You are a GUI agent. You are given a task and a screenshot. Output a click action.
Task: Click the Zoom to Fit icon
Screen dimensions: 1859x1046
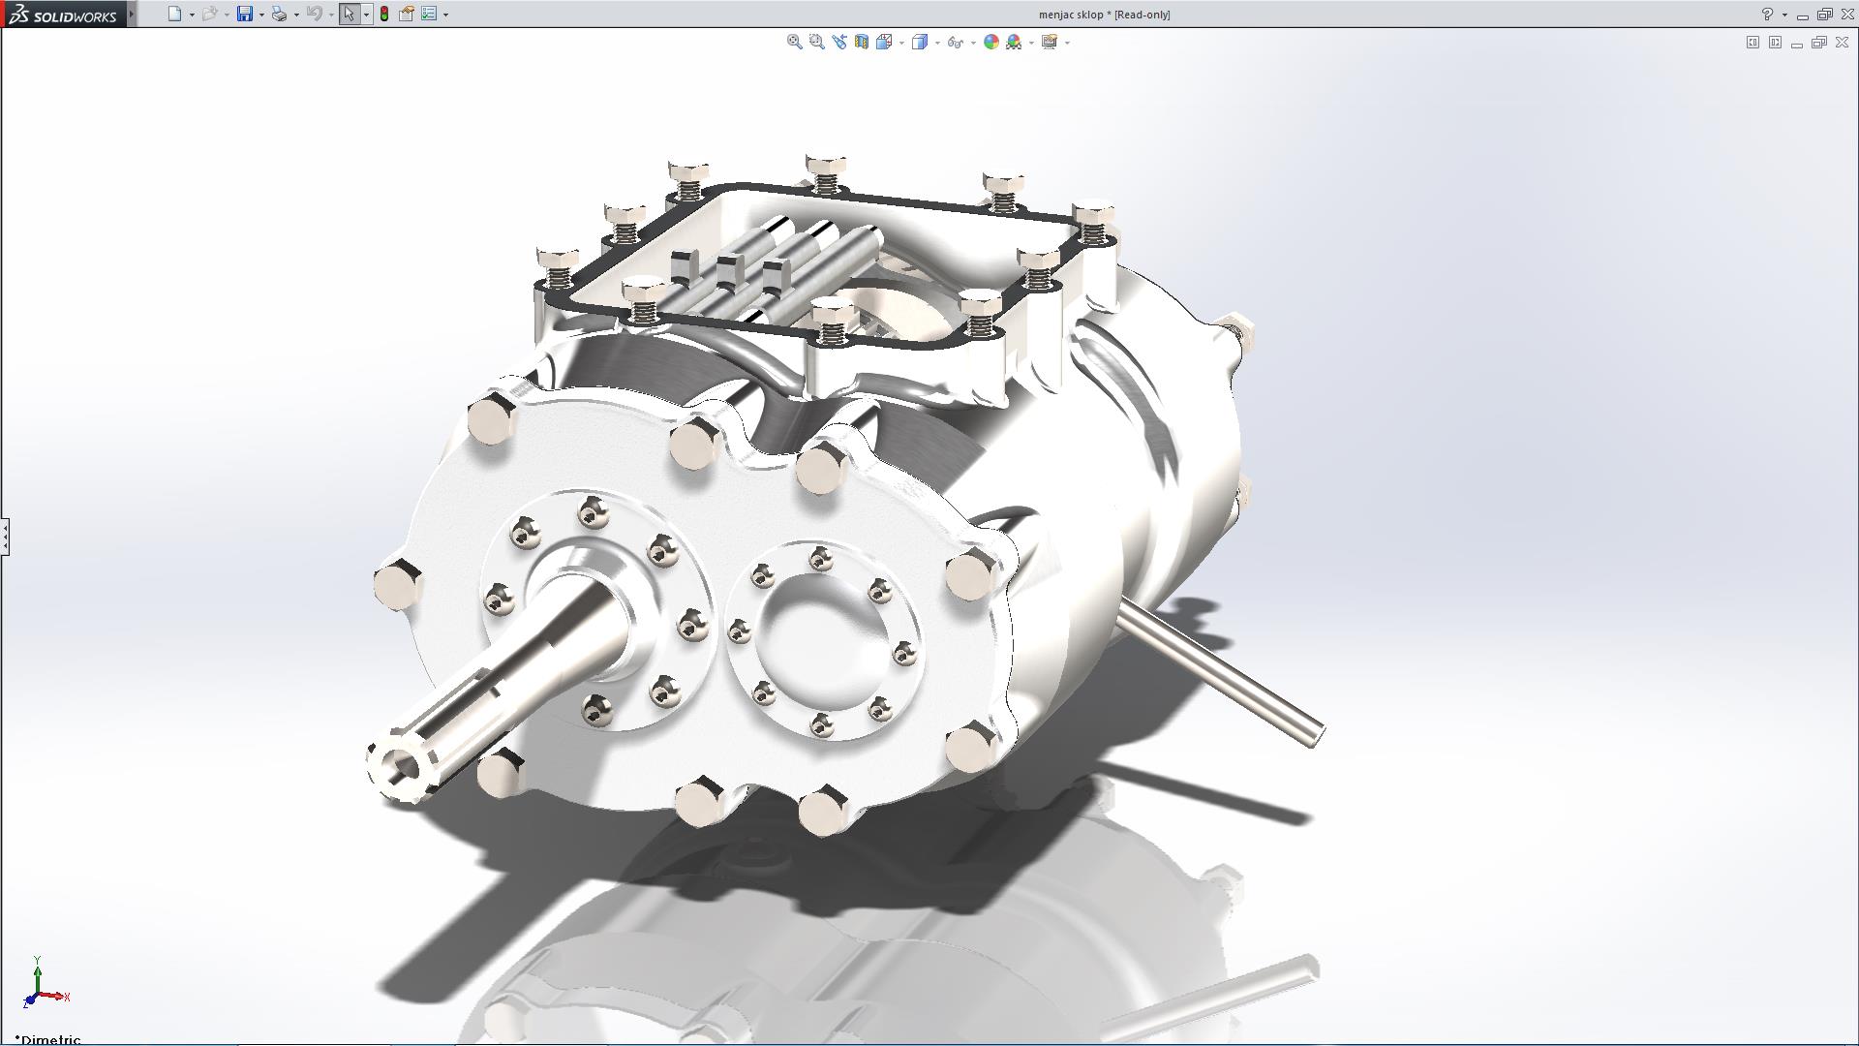click(x=794, y=42)
